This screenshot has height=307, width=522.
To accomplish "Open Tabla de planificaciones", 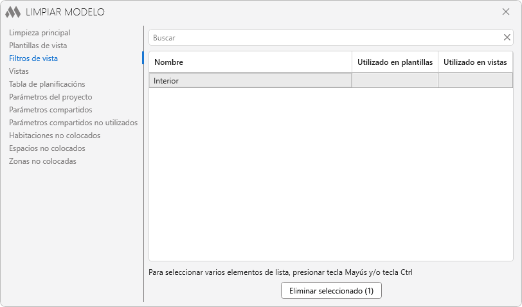I will [47, 84].
